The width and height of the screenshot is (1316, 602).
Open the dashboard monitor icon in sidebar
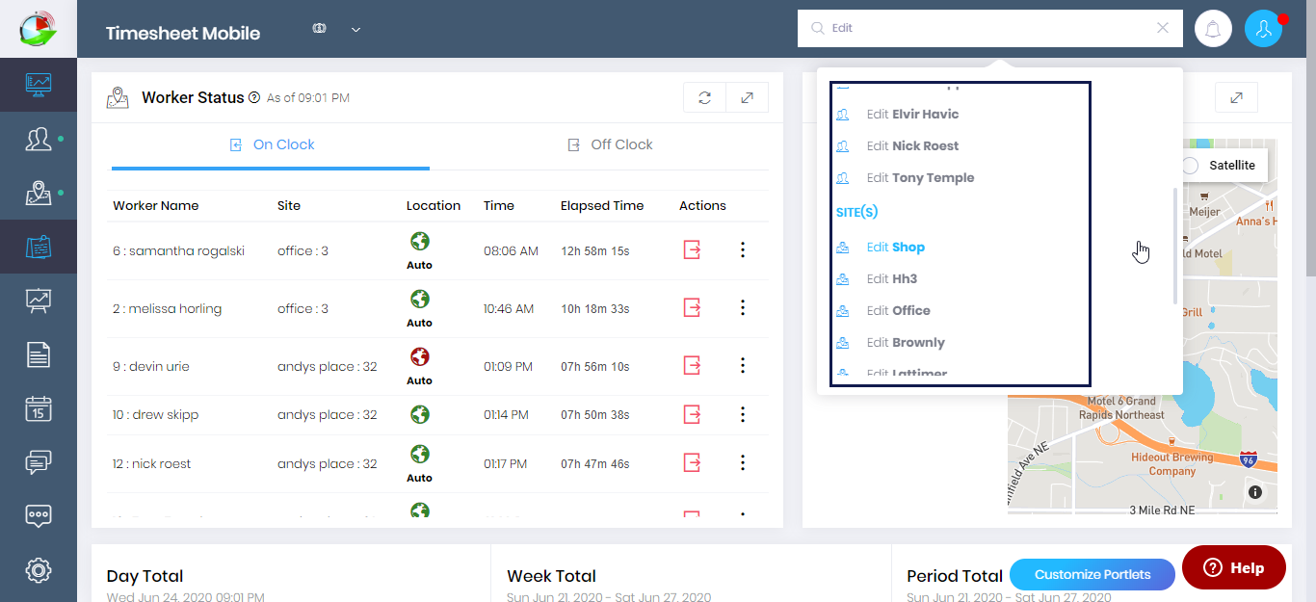pyautogui.click(x=39, y=85)
